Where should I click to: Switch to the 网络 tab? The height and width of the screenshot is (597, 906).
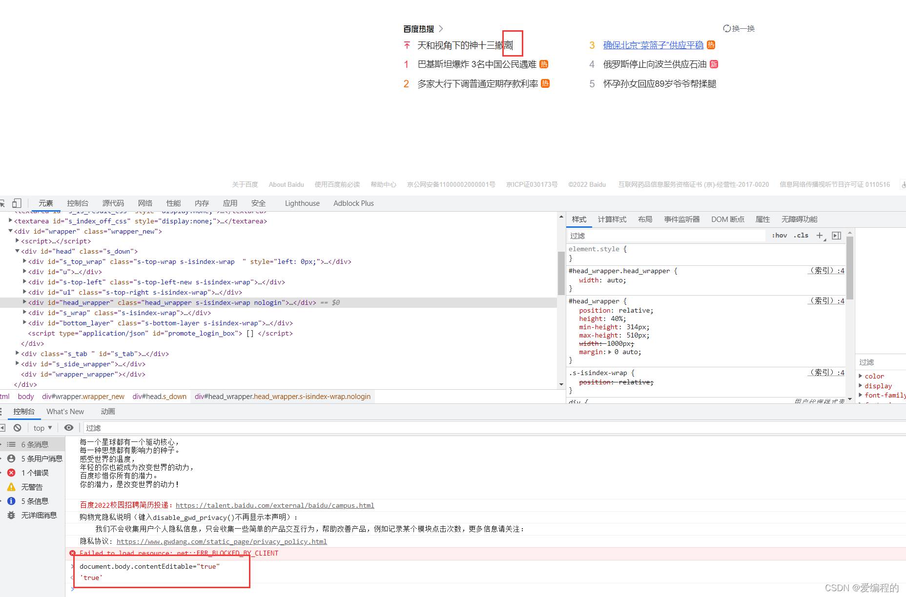tap(145, 203)
